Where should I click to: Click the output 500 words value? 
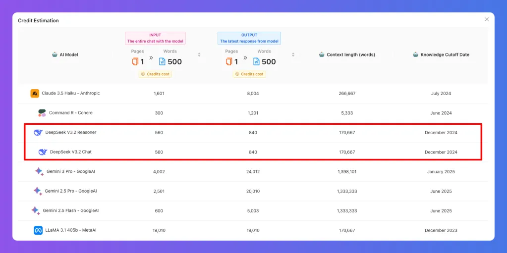[x=269, y=62]
